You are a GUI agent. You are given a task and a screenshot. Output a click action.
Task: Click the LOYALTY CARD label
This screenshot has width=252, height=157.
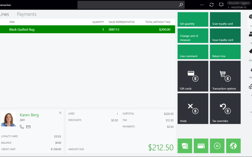[10, 136]
